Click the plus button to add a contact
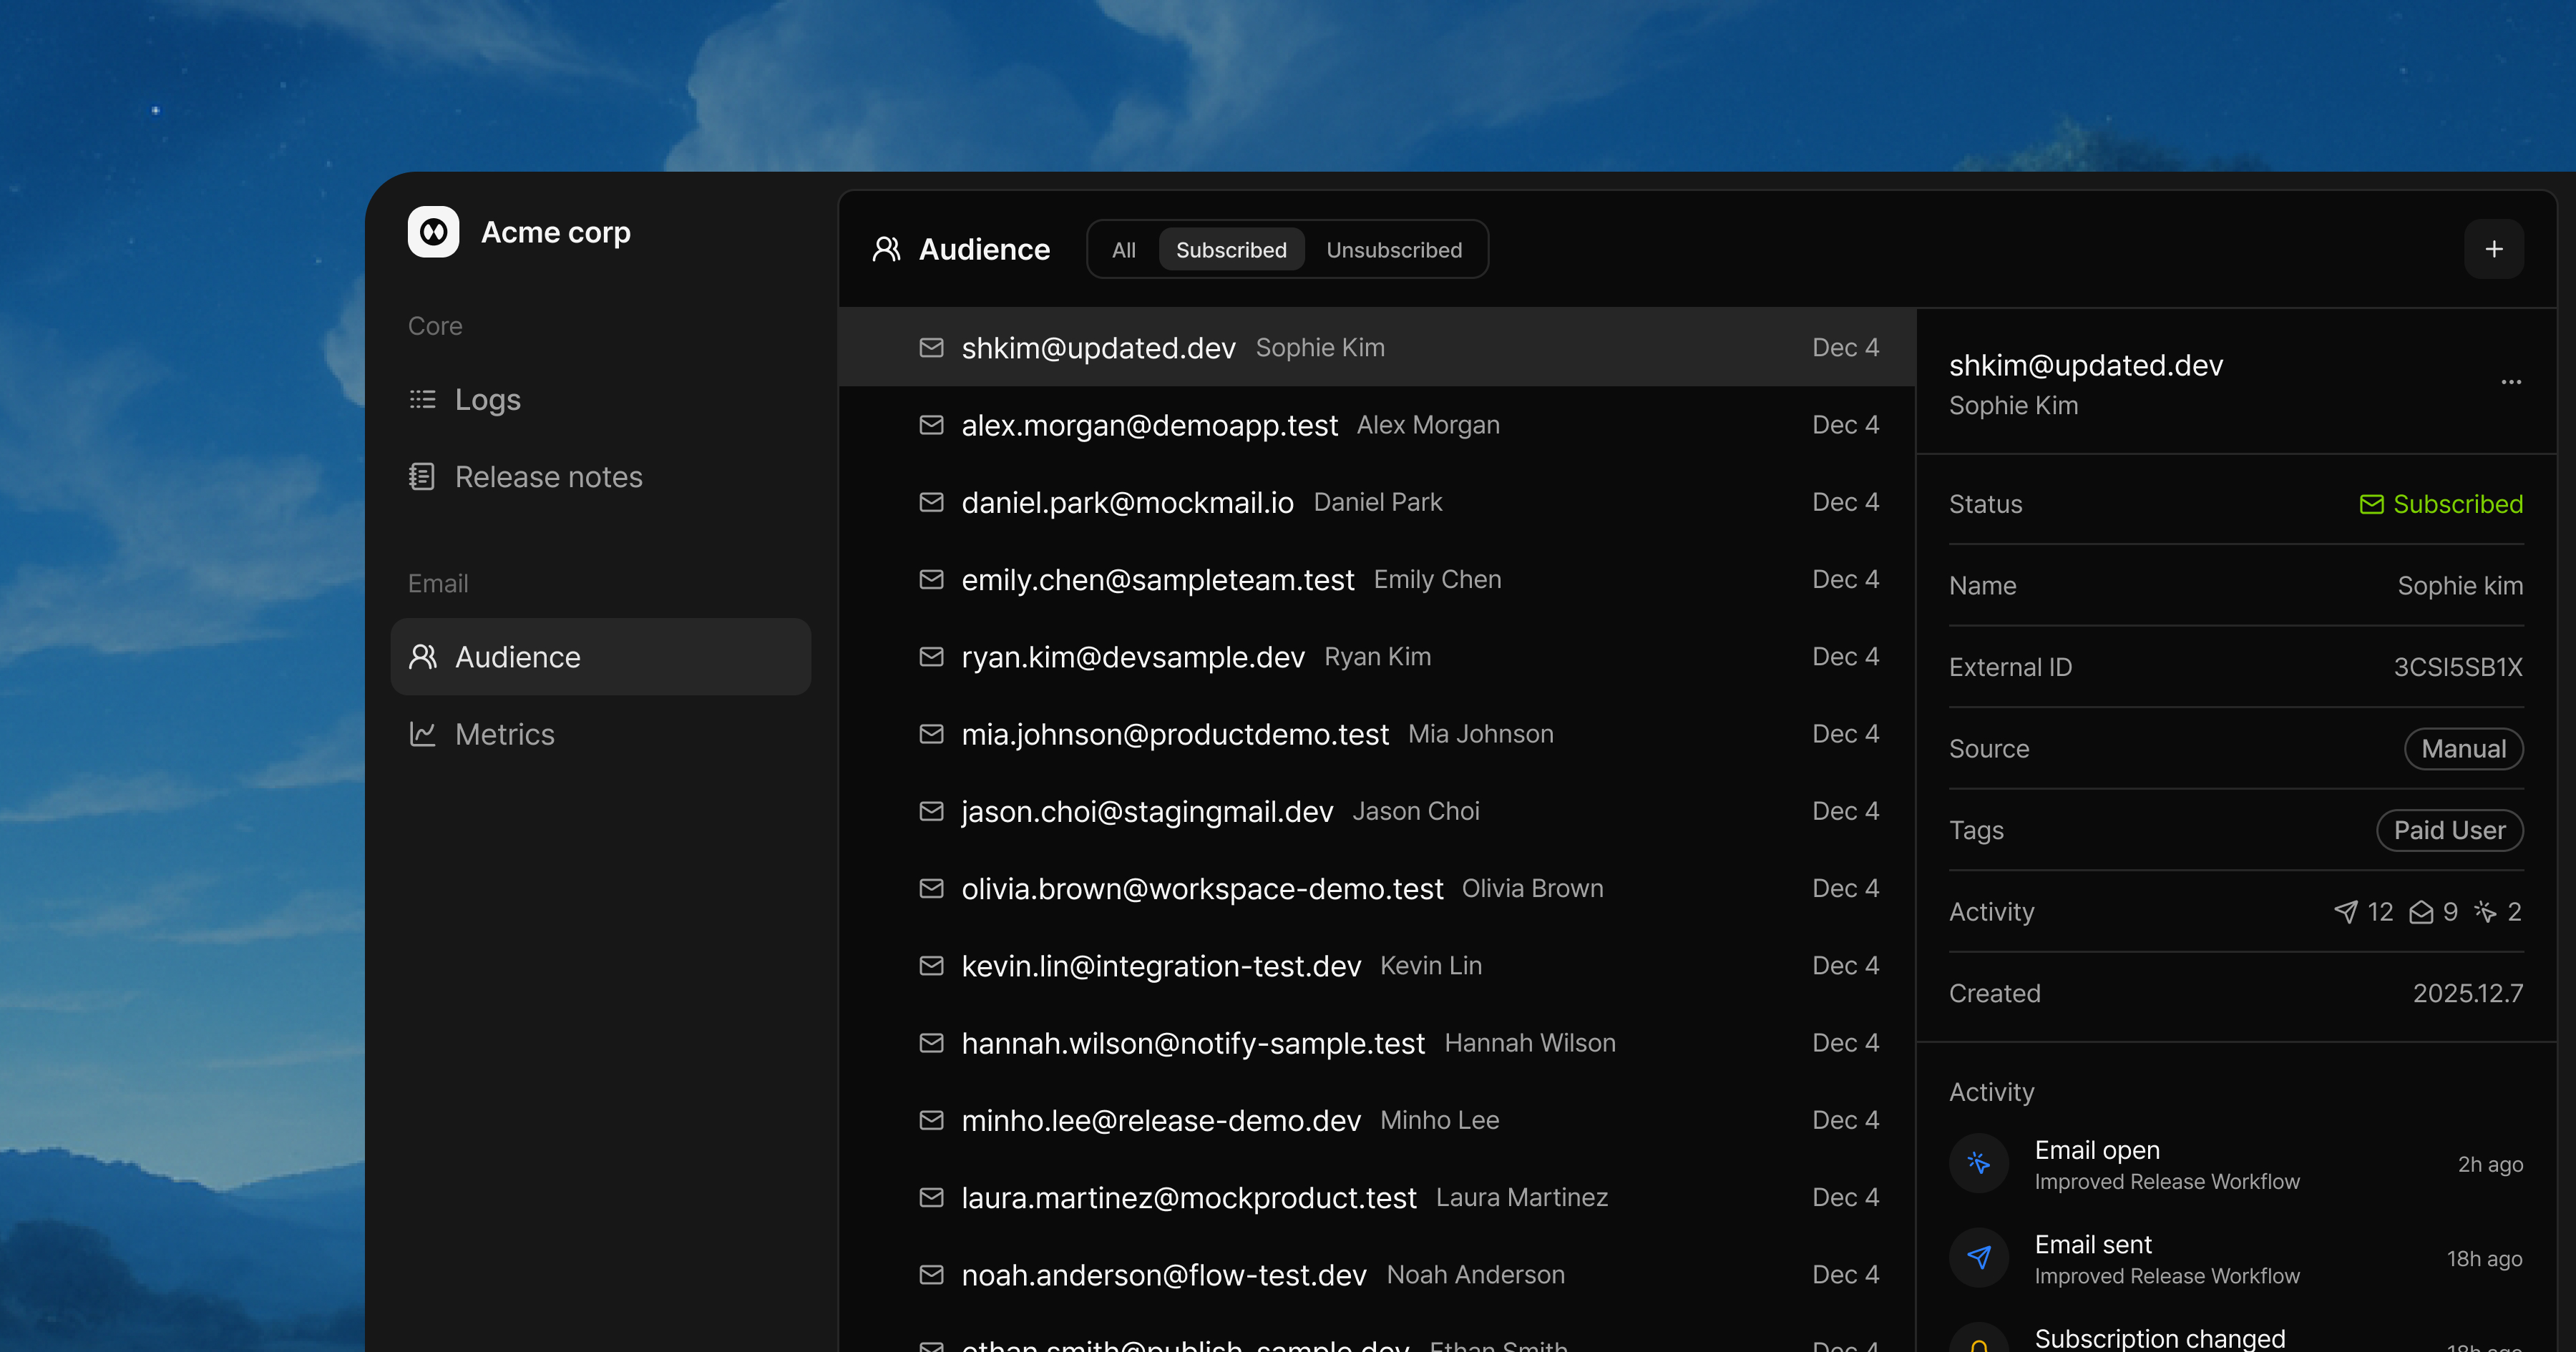 (x=2494, y=249)
